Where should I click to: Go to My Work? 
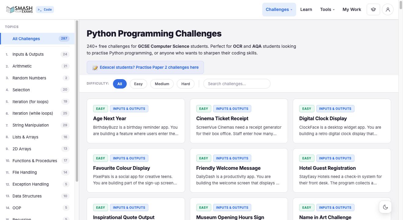352,9
